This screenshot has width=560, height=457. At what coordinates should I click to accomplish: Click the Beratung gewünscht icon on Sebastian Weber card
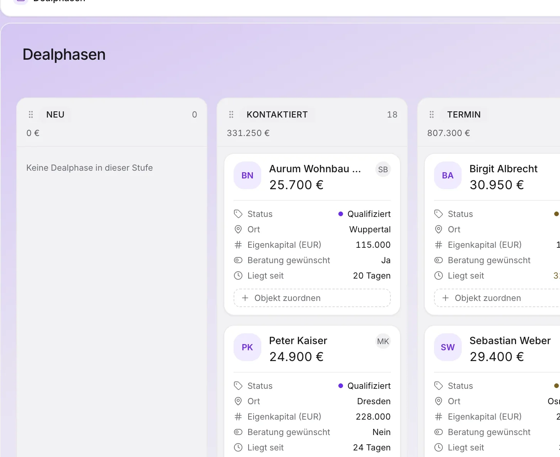click(x=439, y=432)
